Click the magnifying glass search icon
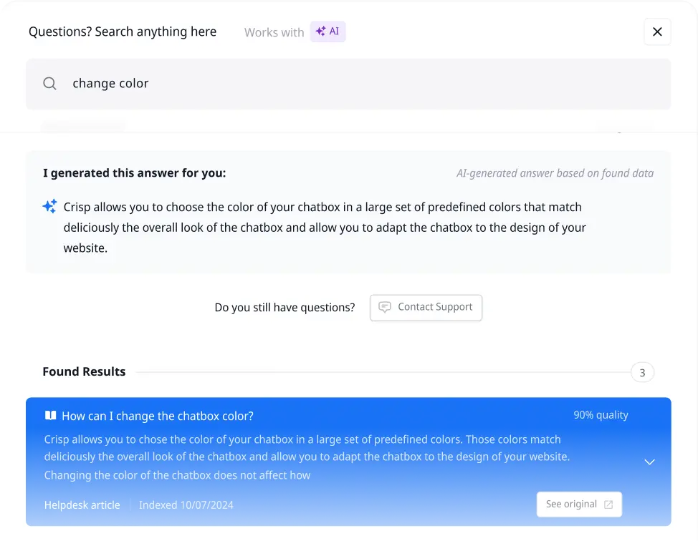Image resolution: width=698 pixels, height=541 pixels. pos(49,84)
